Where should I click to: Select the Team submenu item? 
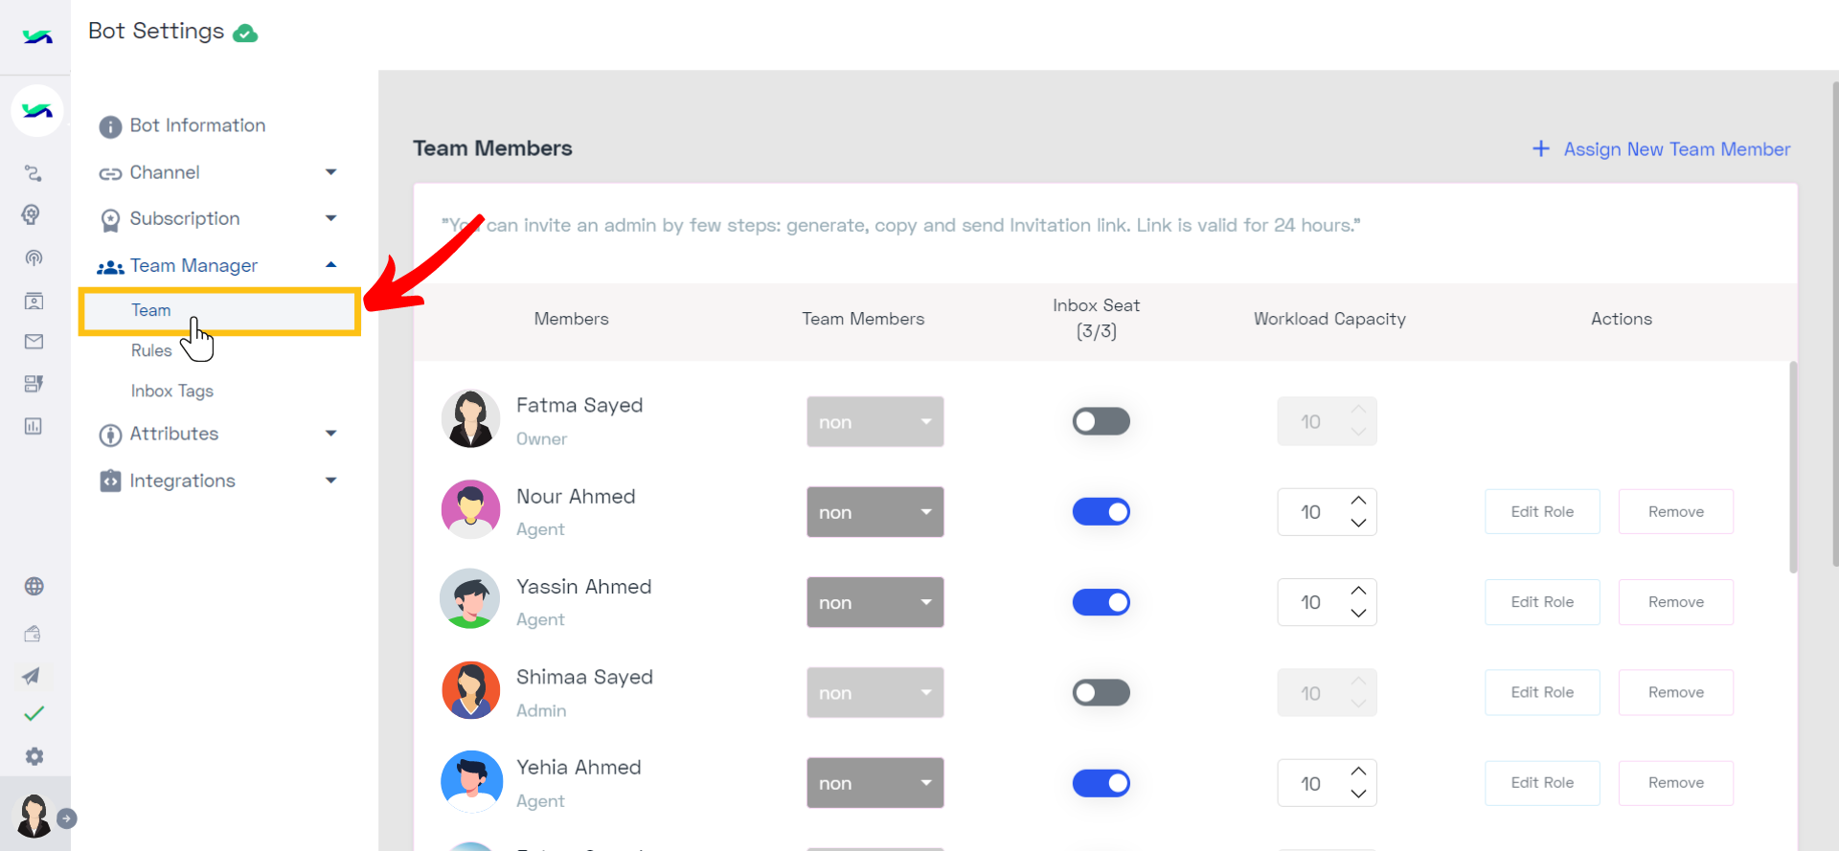(219, 311)
